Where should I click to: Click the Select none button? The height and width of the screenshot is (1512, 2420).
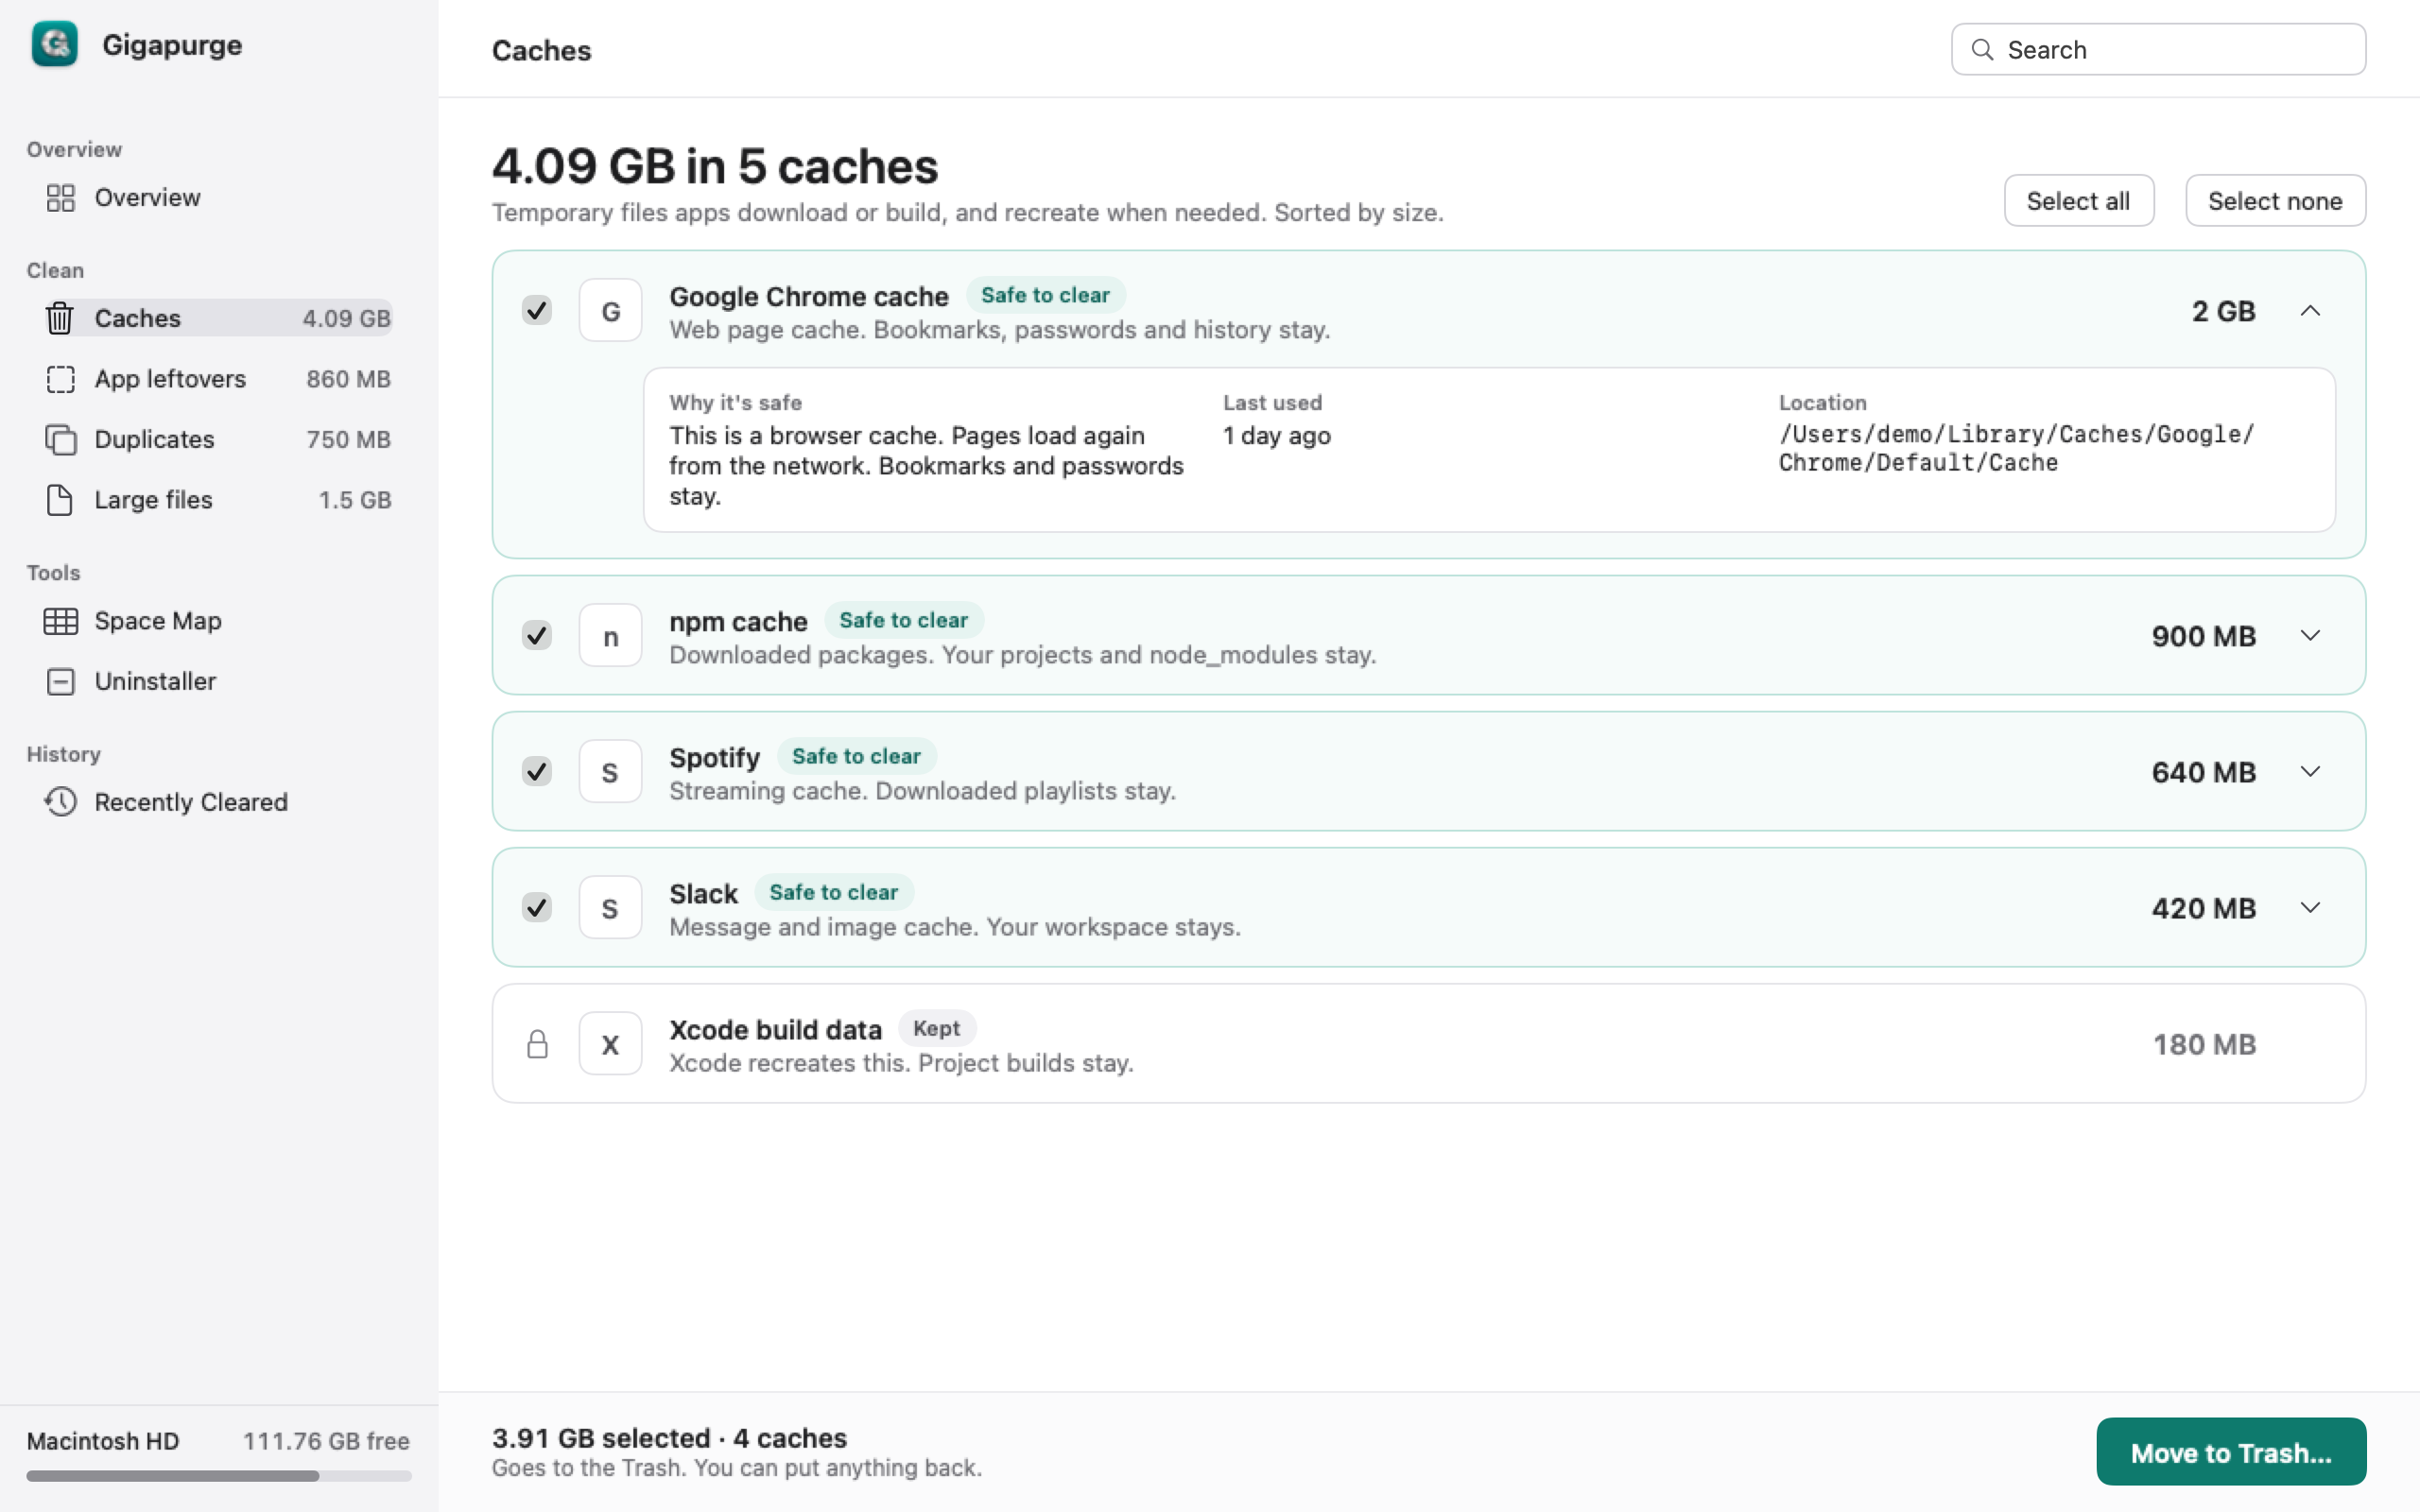[x=2275, y=201]
